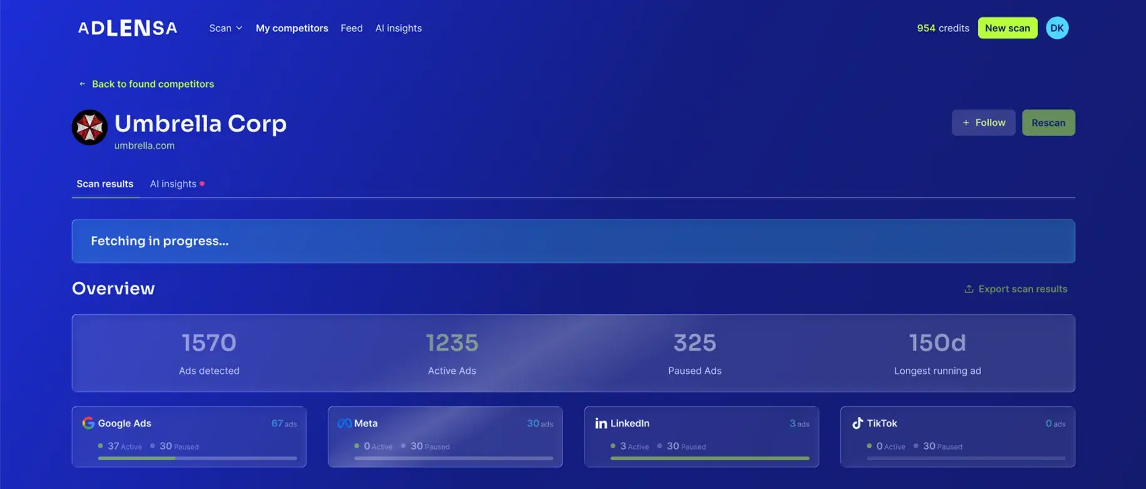1146x489 pixels.
Task: Click the 325 Paused Ads stat
Action: click(x=695, y=353)
